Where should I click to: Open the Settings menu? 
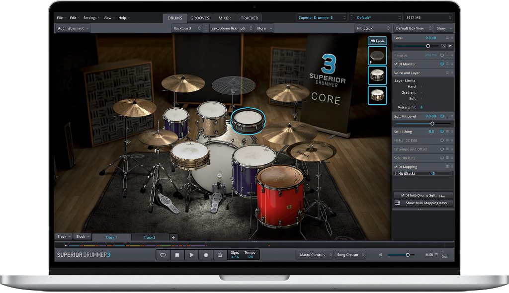(x=90, y=17)
